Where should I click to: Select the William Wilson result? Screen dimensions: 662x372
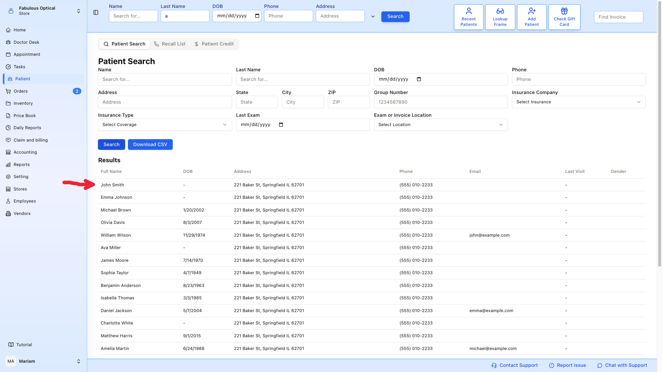coord(372,235)
